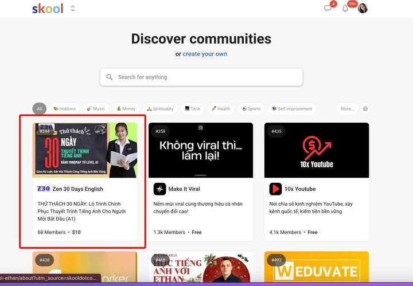Select the Spirituality category filter

coord(160,109)
